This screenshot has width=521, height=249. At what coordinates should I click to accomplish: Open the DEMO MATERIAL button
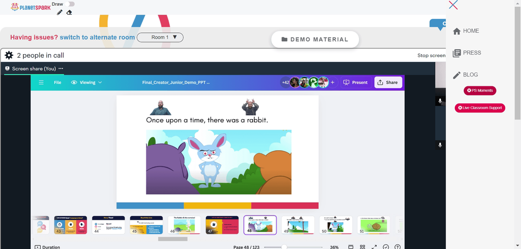[x=315, y=40]
